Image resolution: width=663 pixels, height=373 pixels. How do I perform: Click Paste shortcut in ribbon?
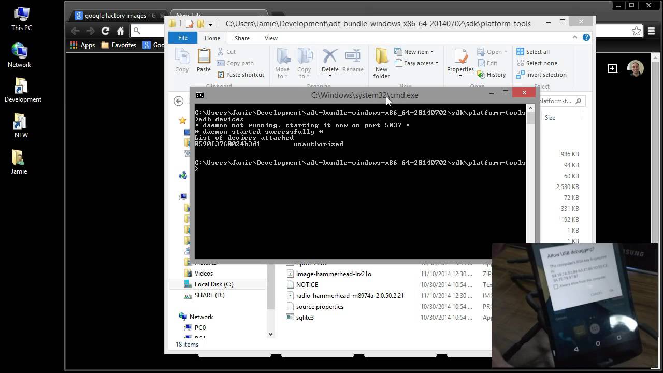pyautogui.click(x=240, y=75)
